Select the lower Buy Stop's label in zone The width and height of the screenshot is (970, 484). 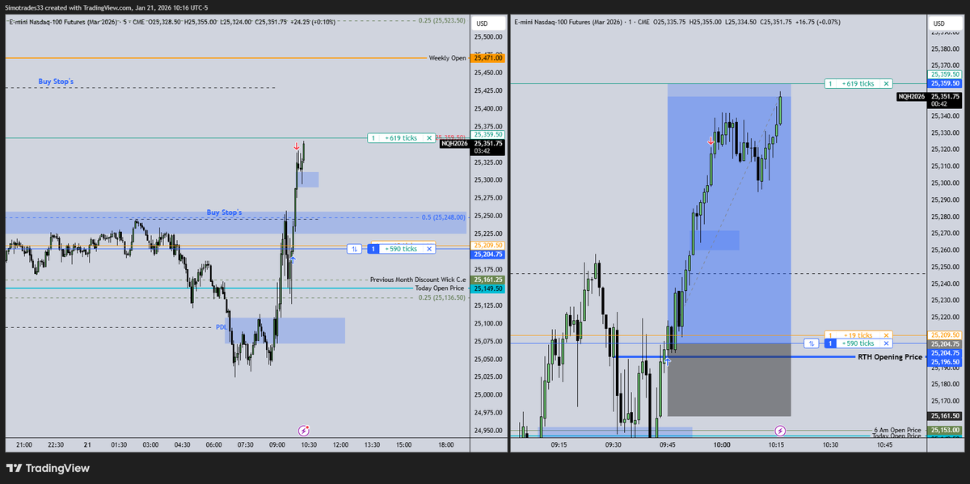[x=224, y=213]
